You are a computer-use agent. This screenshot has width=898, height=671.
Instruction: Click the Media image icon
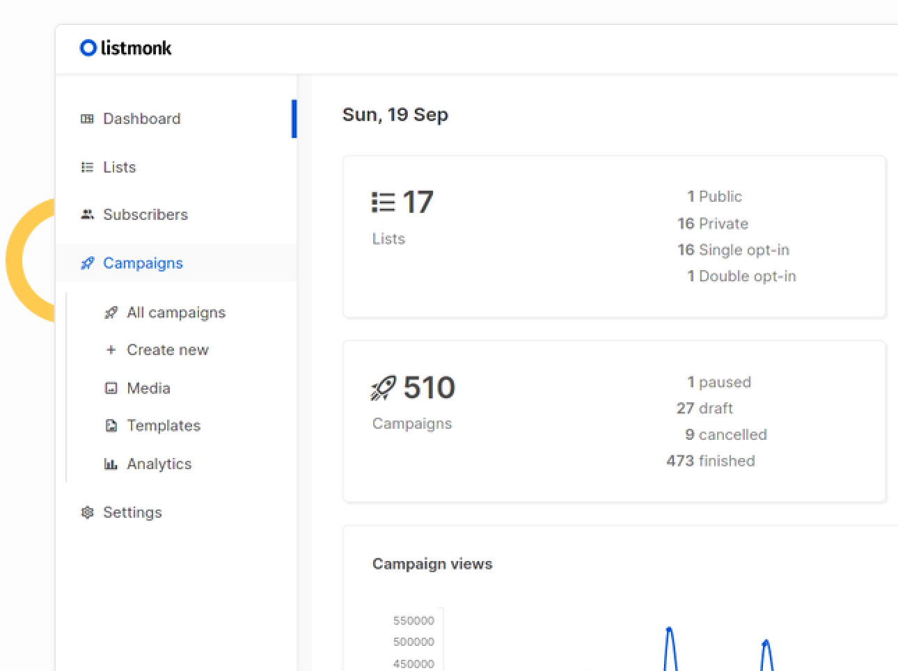(x=111, y=388)
